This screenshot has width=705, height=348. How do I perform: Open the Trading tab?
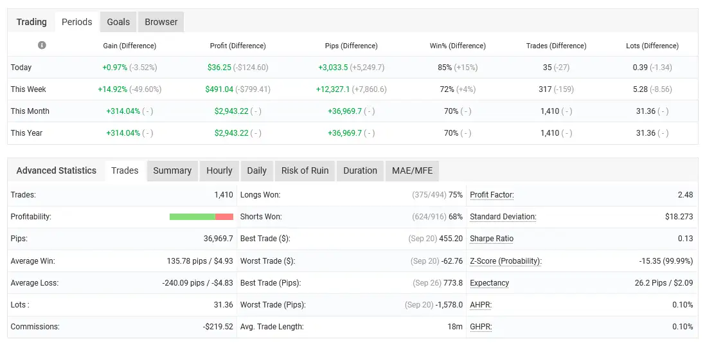point(31,22)
